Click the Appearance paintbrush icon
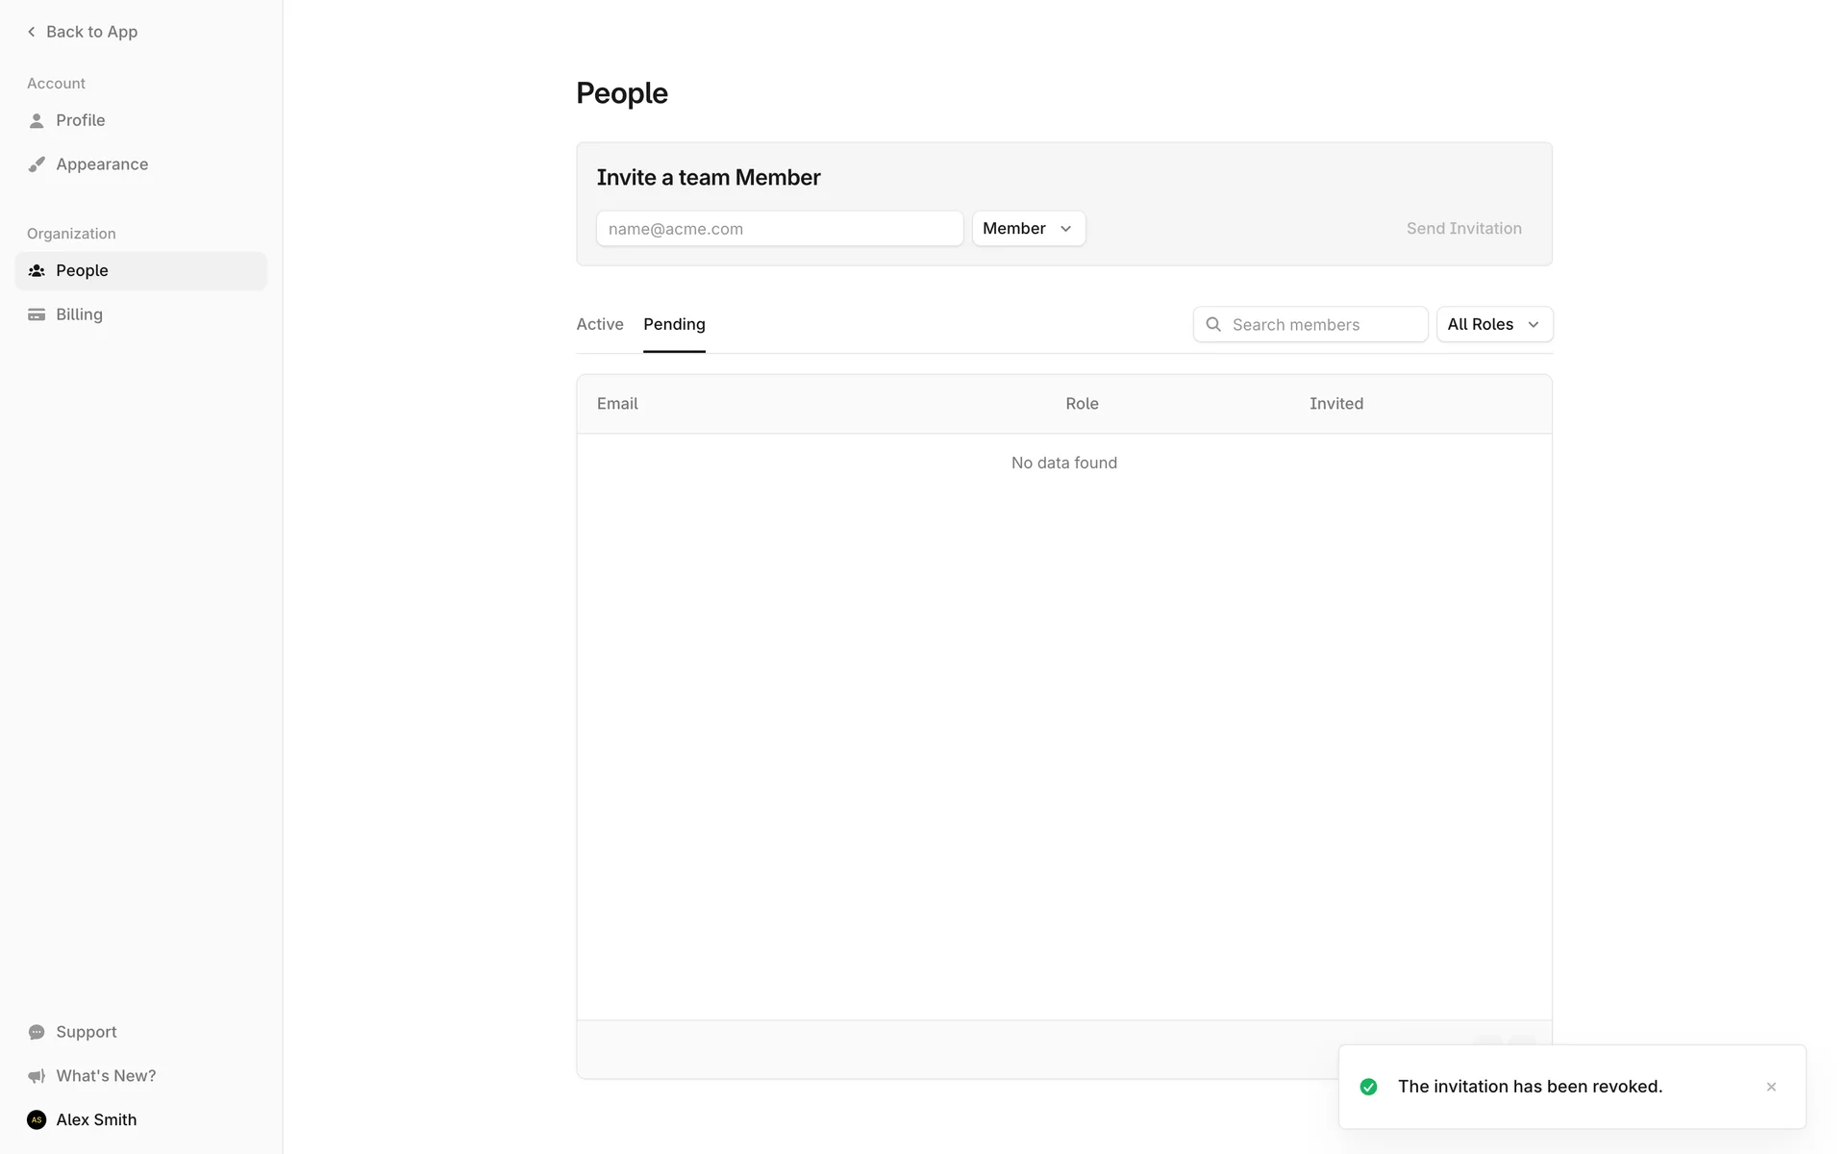The height and width of the screenshot is (1154, 1846). 37,164
